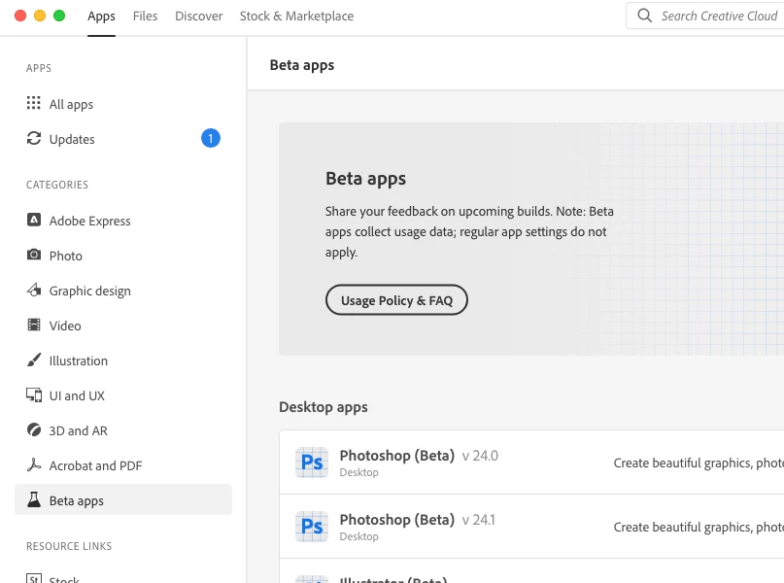784x583 pixels.
Task: Click the Updates refresh arrows icon
Action: [33, 138]
